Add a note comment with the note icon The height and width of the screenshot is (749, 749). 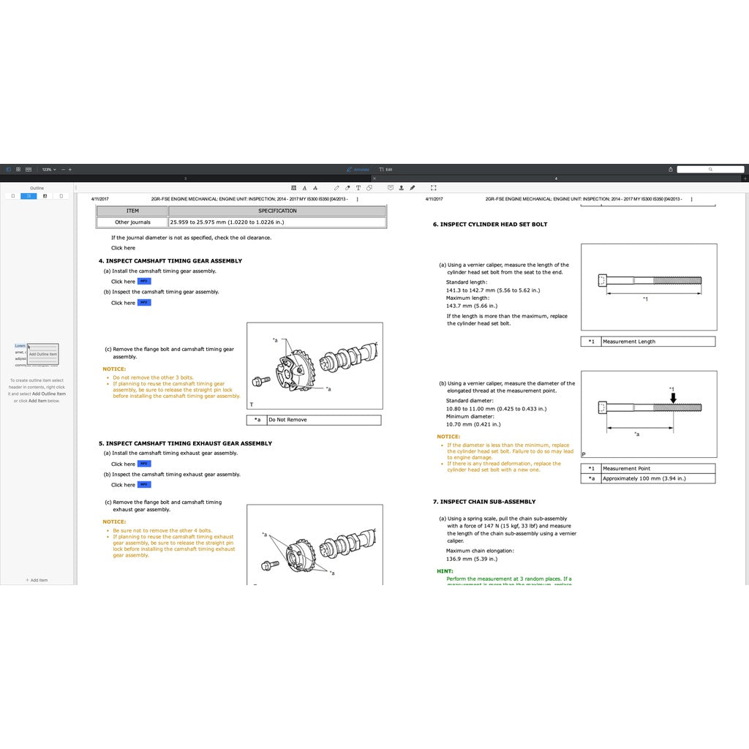click(x=390, y=188)
